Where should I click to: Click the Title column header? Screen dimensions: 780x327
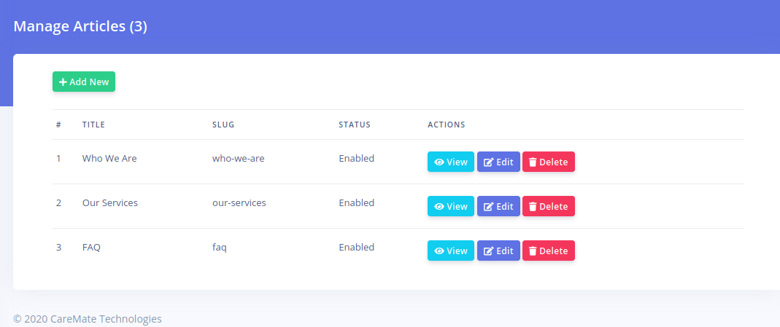(x=93, y=125)
